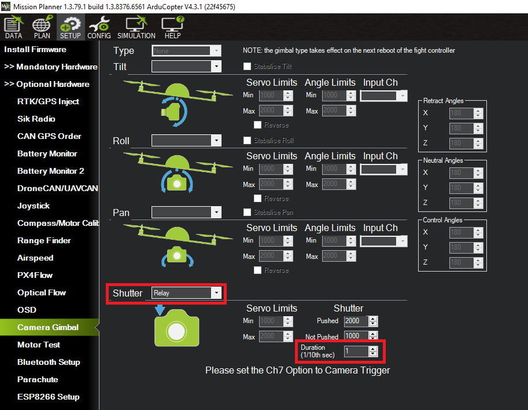Open DroneCAN/UAVCAN page
This screenshot has width=528, height=410.
(58, 188)
